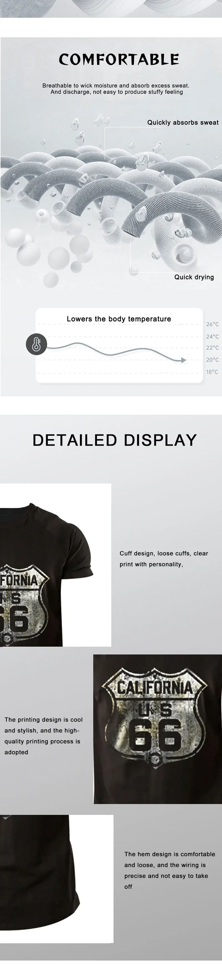The width and height of the screenshot is (222, 965).
Task: Click the 18°C temperature axis label
Action: pyautogui.click(x=212, y=372)
